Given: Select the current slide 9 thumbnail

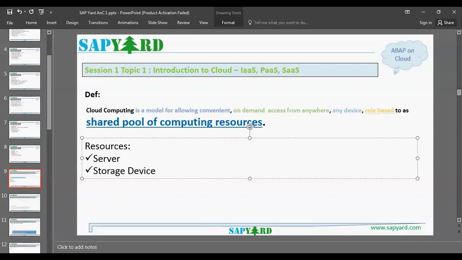Looking at the screenshot, I should [x=25, y=178].
